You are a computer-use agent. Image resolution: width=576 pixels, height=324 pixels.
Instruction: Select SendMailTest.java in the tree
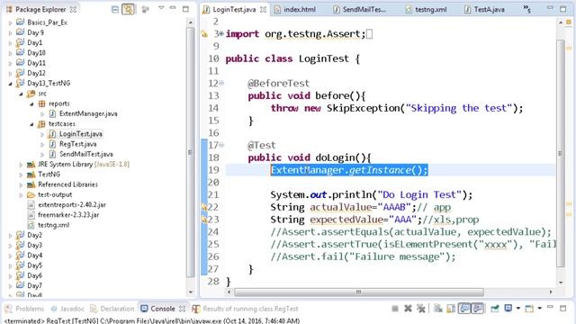86,154
